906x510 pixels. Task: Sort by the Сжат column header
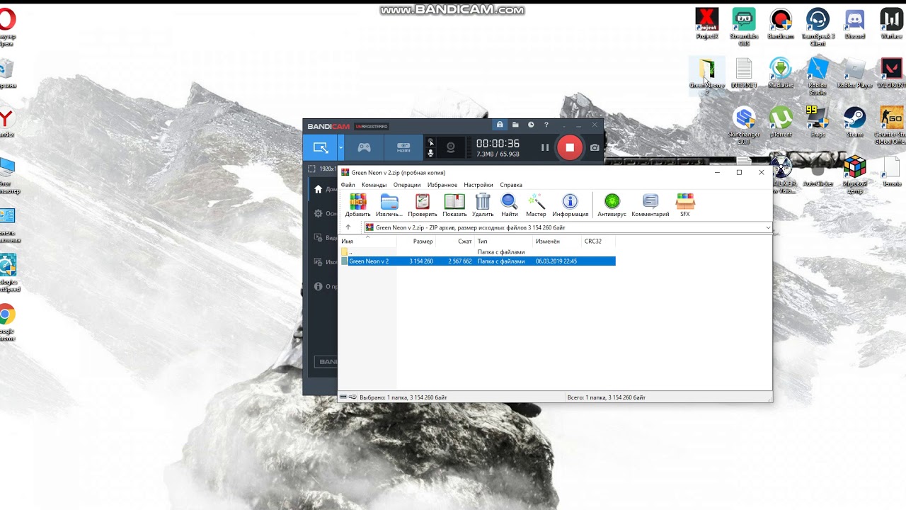tap(455, 242)
